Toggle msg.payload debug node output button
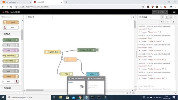 pos(97,50)
